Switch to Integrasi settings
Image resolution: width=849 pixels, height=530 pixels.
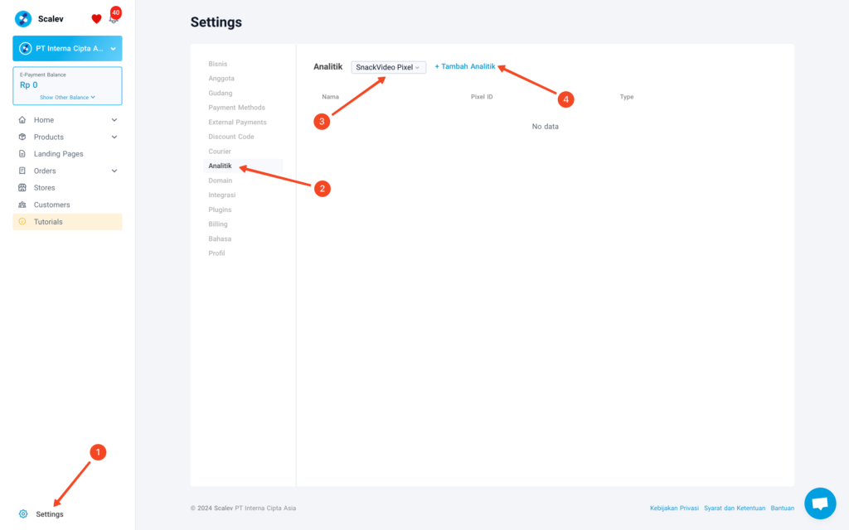click(x=222, y=195)
